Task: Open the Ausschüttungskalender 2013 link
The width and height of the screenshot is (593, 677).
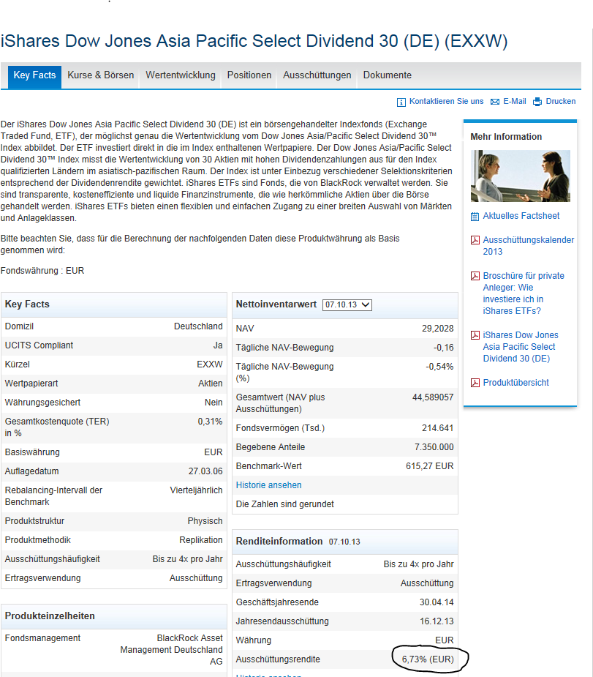Action: [x=529, y=246]
